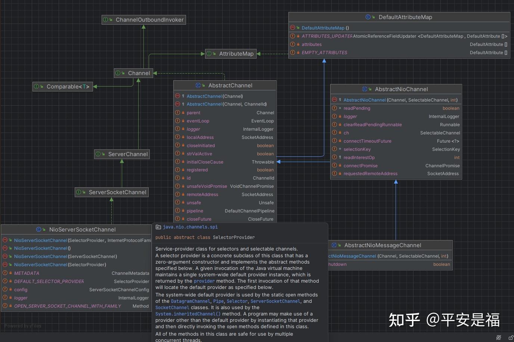Click the AbstractNioMessageChannel class icon
514x342 pixels.
[334, 245]
